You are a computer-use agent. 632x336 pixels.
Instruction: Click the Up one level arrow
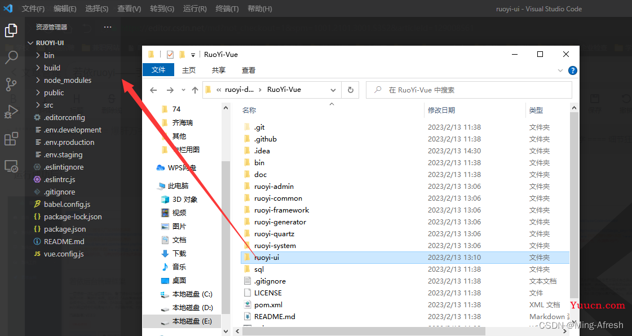(x=195, y=90)
